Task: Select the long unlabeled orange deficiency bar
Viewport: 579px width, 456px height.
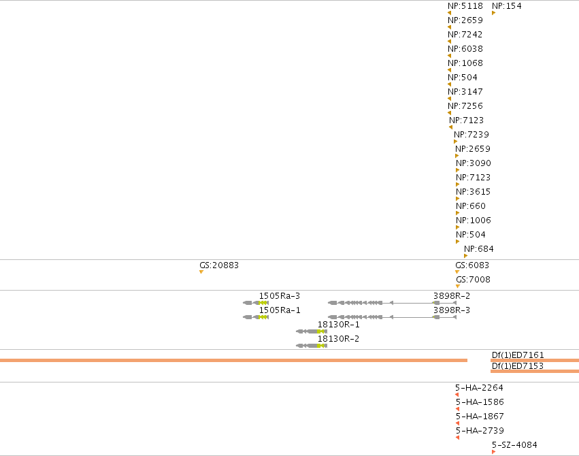Action: point(234,360)
